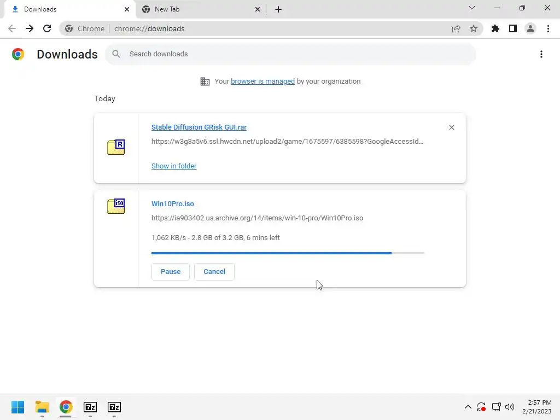Open the volume speaker tray icon

point(510,407)
